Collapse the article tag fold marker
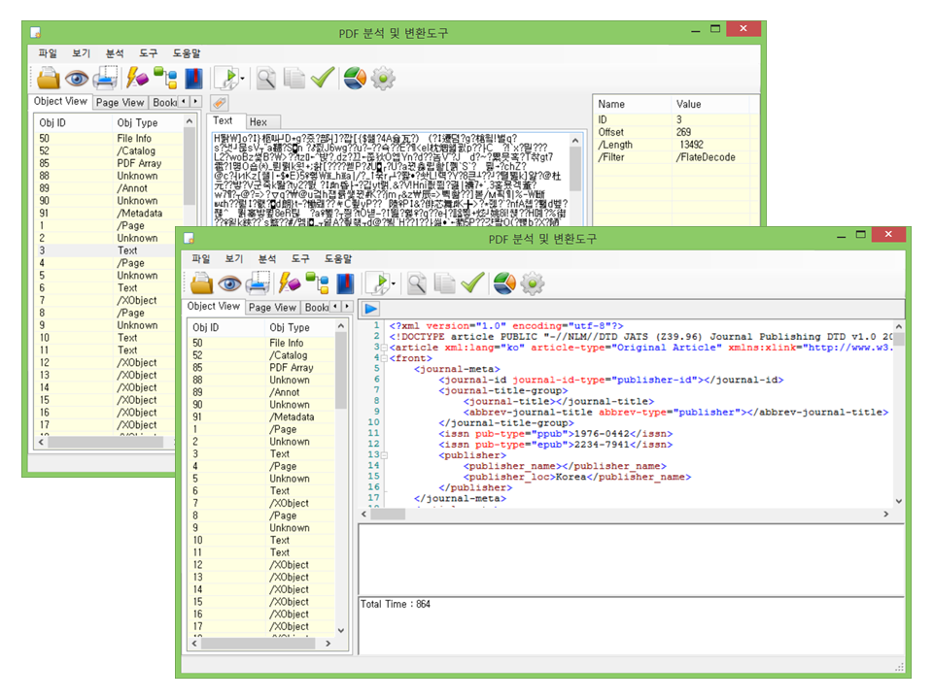933x699 pixels. click(385, 348)
